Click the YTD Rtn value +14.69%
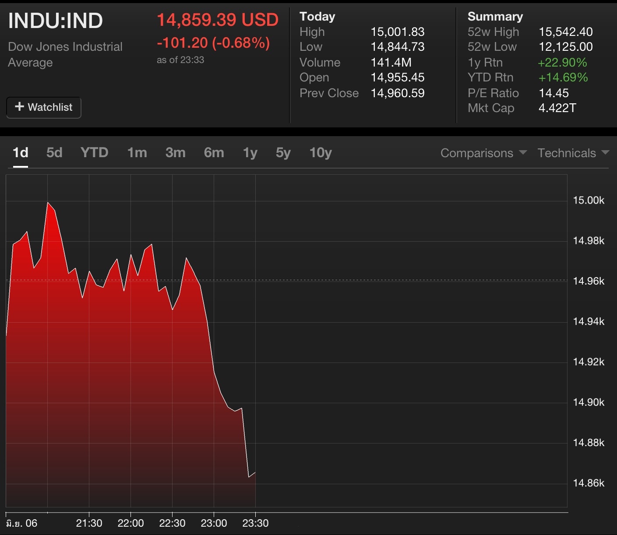The height and width of the screenshot is (535, 617). 563,77
